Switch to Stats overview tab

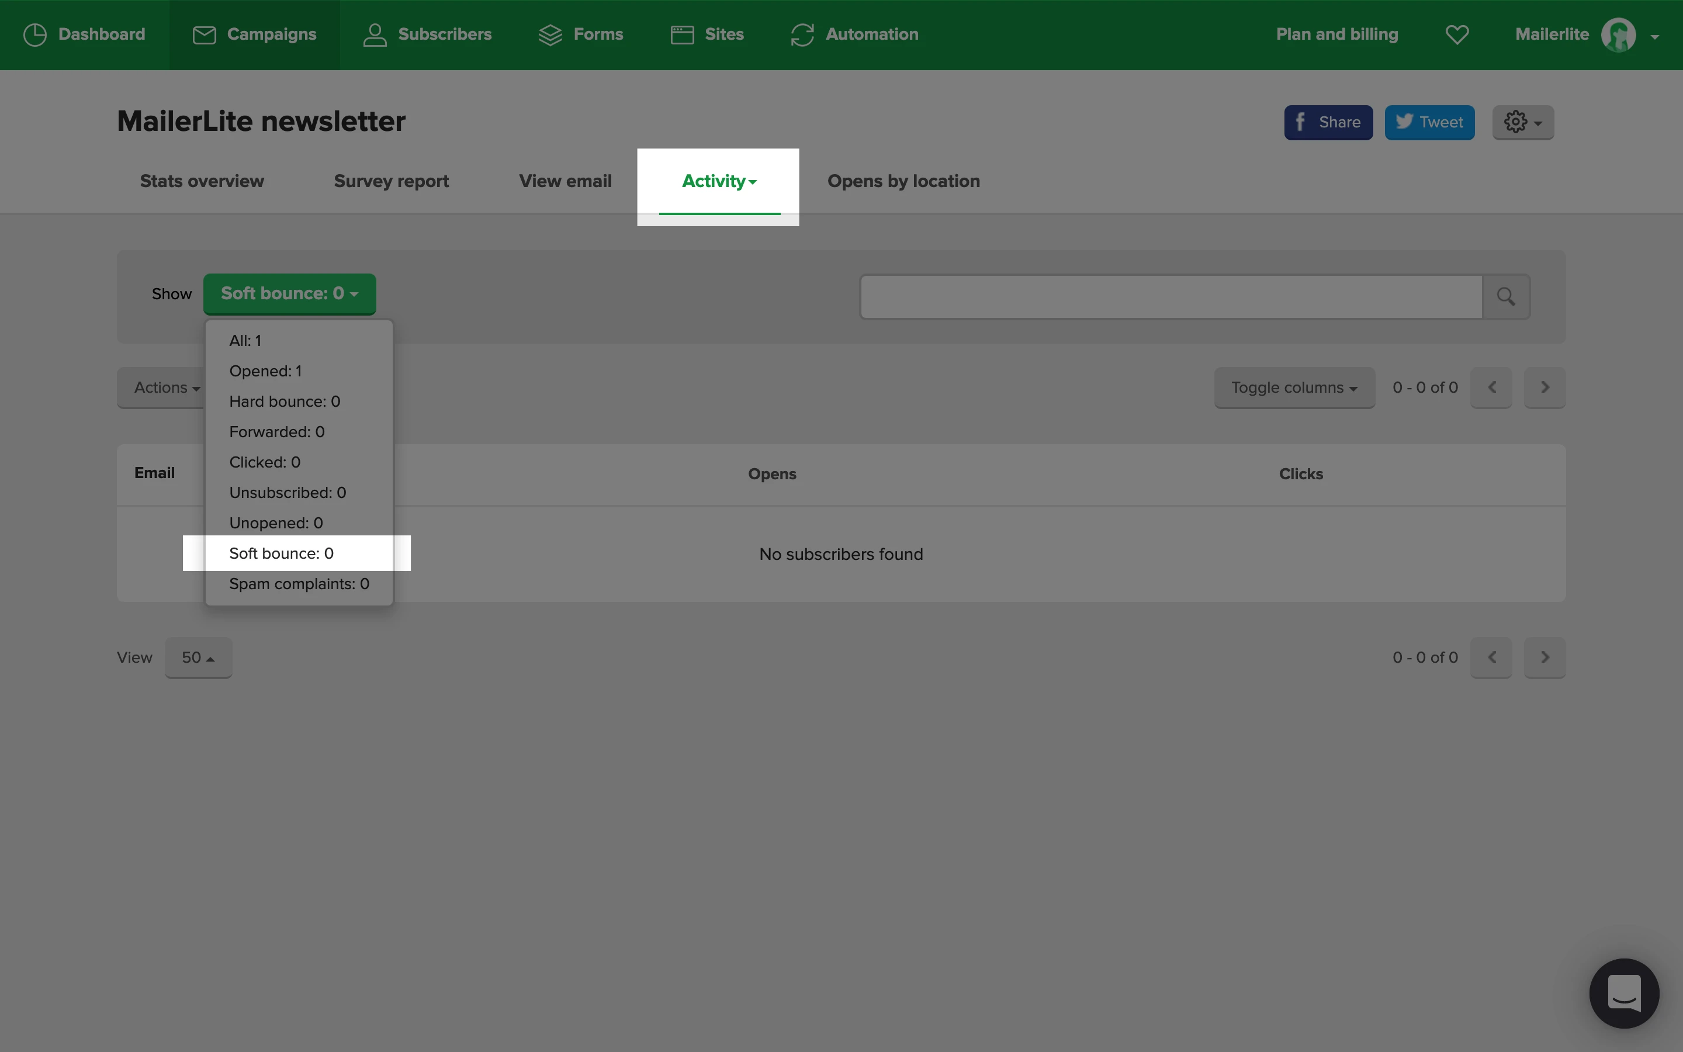[202, 181]
